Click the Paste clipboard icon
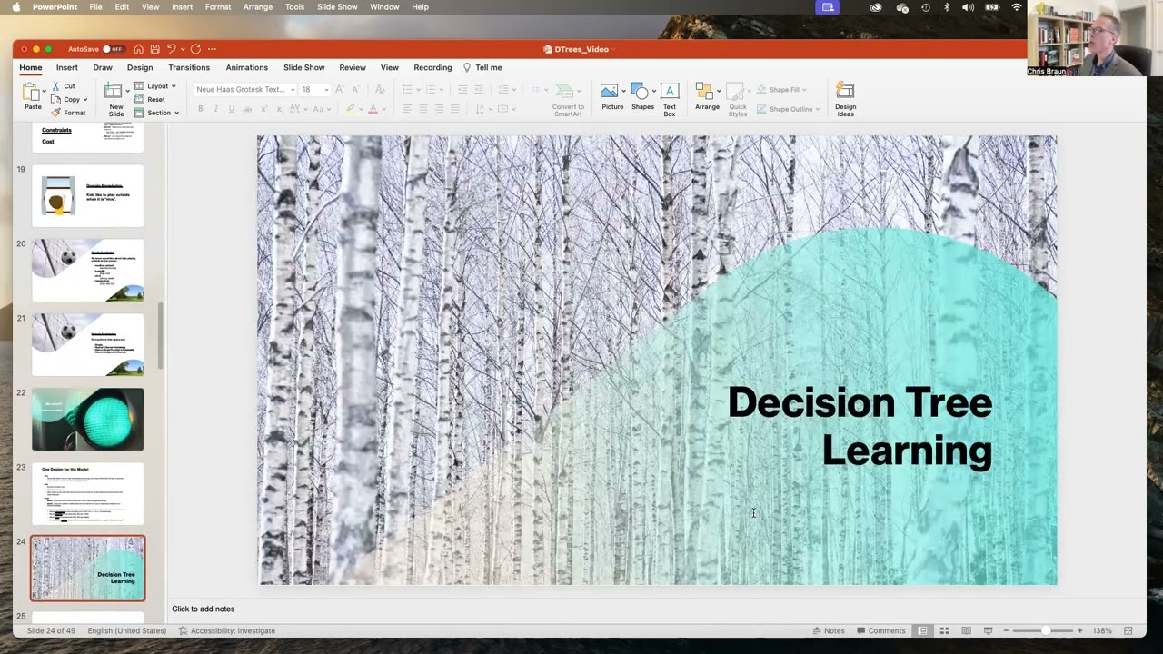The image size is (1163, 654). point(32,92)
